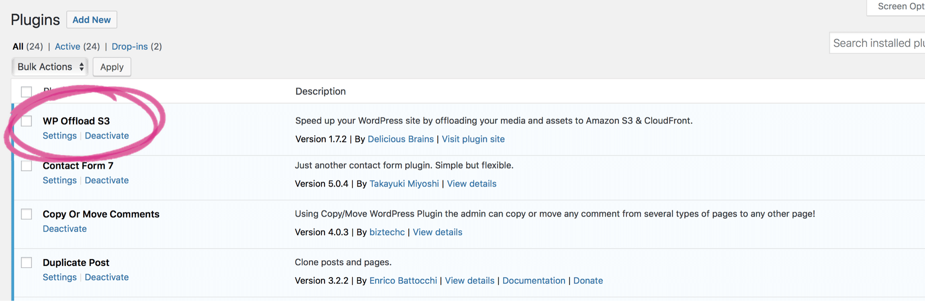The image size is (925, 302).
Task: Click the Plugins page heading
Action: (35, 20)
